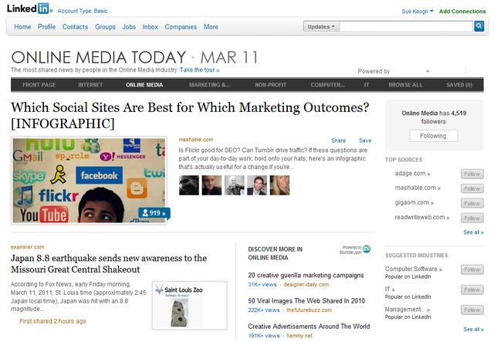Click See all under Suggested Industries
Image resolution: width=494 pixels, height=342 pixels.
tap(473, 330)
